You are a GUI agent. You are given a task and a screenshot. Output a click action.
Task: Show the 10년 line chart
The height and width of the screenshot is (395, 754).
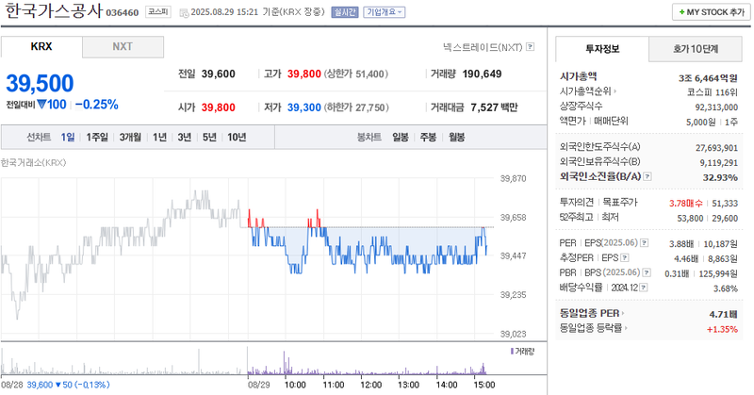click(x=237, y=137)
